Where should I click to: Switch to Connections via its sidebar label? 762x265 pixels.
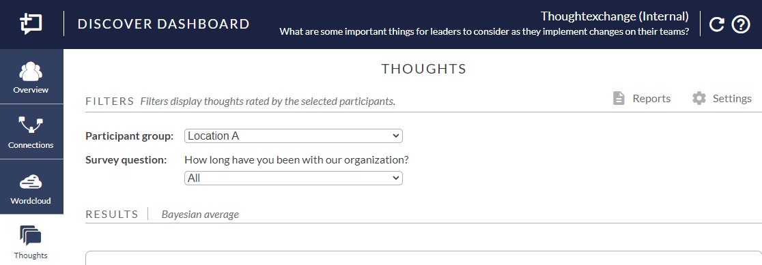(x=31, y=145)
